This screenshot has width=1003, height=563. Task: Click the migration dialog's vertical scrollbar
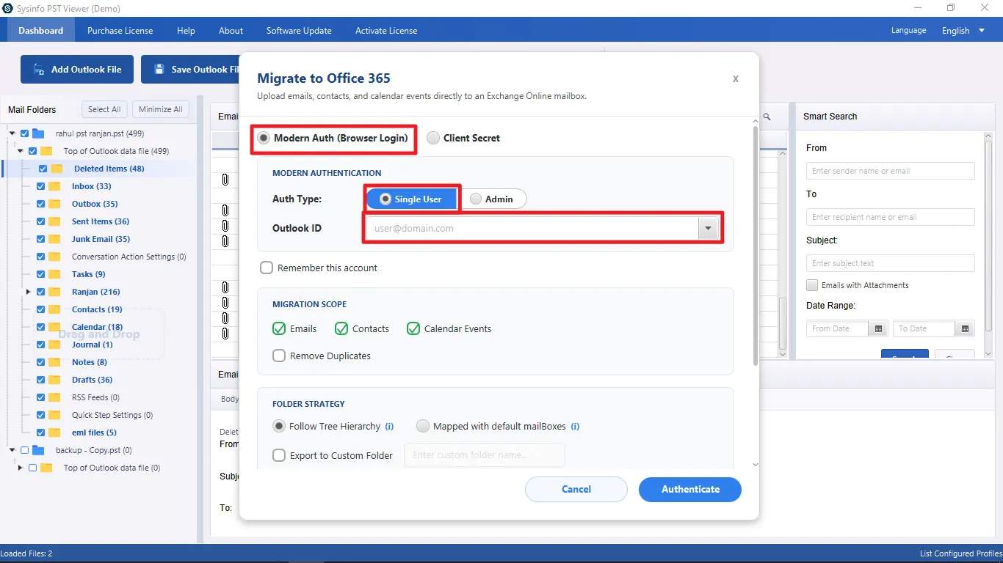[756, 246]
